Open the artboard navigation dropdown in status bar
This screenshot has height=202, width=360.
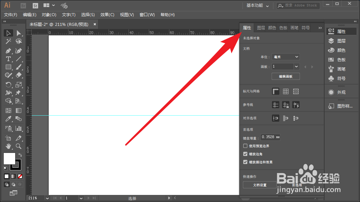pos(81,198)
